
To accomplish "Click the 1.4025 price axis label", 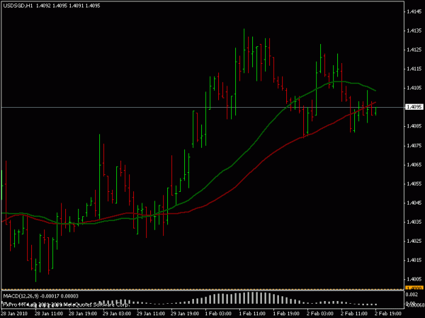I will click(414, 241).
